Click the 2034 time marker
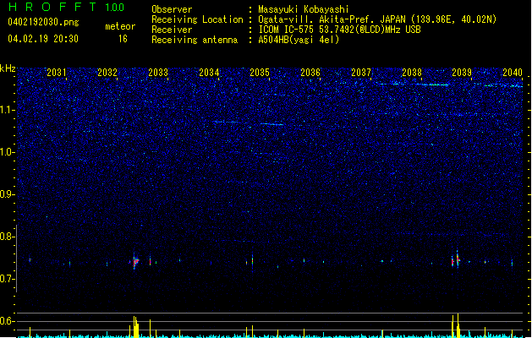The width and height of the screenshot is (532, 338). pyautogui.click(x=209, y=72)
